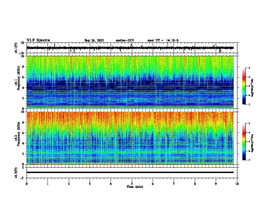Click the thick black ch.3 voltage trace
Screen dimensions: 267x206
tap(130, 172)
